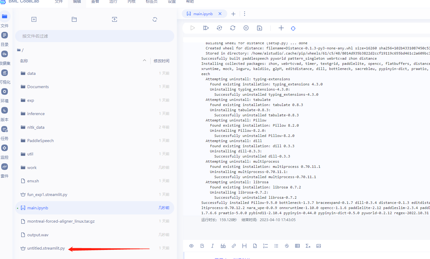The image size is (430, 259).
Task: Upload a file with the upload icon
Action: [x=115, y=19]
